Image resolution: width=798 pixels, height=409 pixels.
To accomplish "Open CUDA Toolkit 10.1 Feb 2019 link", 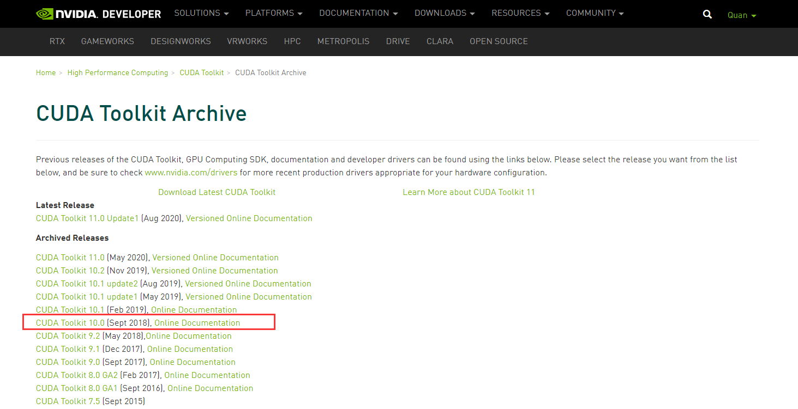I will point(70,310).
